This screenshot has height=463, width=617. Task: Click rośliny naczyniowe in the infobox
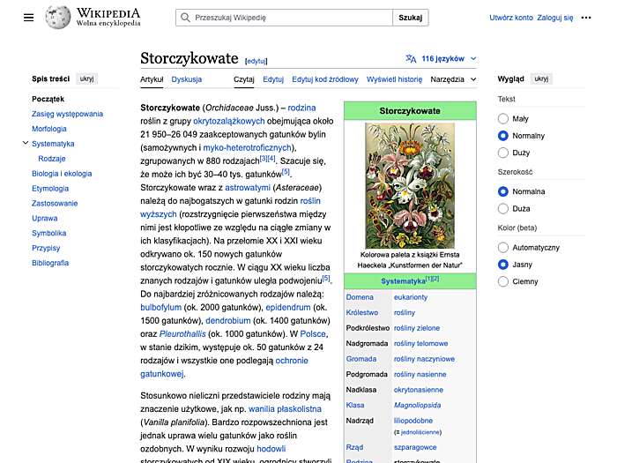(x=424, y=359)
